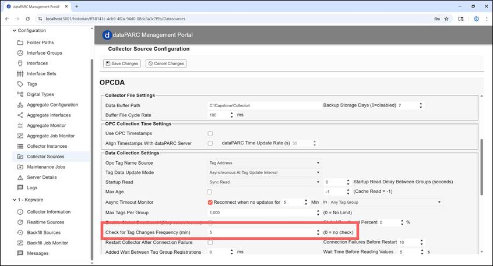Click the Messages chat icon
This screenshot has height=266, width=493.
point(20,253)
